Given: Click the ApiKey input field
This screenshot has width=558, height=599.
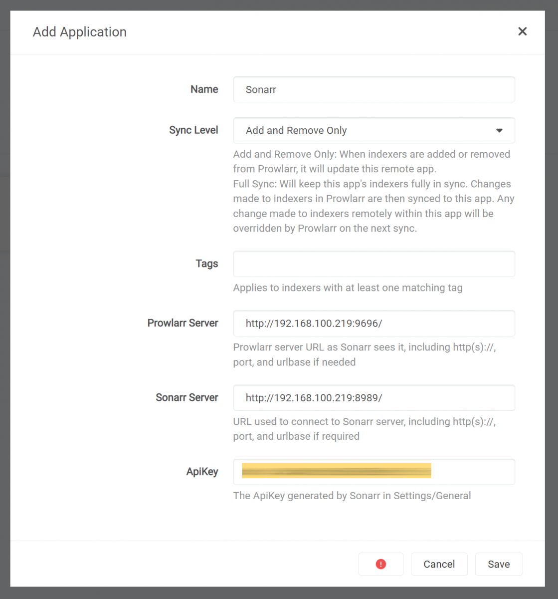Looking at the screenshot, I should (374, 472).
